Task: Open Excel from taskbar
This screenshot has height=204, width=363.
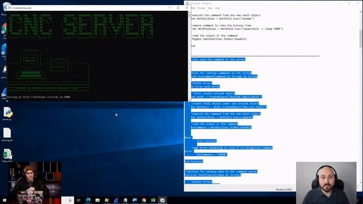Action: (x=153, y=200)
